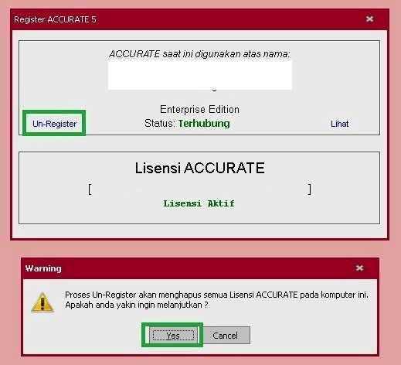Click the yellow warning triangle icon
The height and width of the screenshot is (365, 401).
[x=42, y=302]
